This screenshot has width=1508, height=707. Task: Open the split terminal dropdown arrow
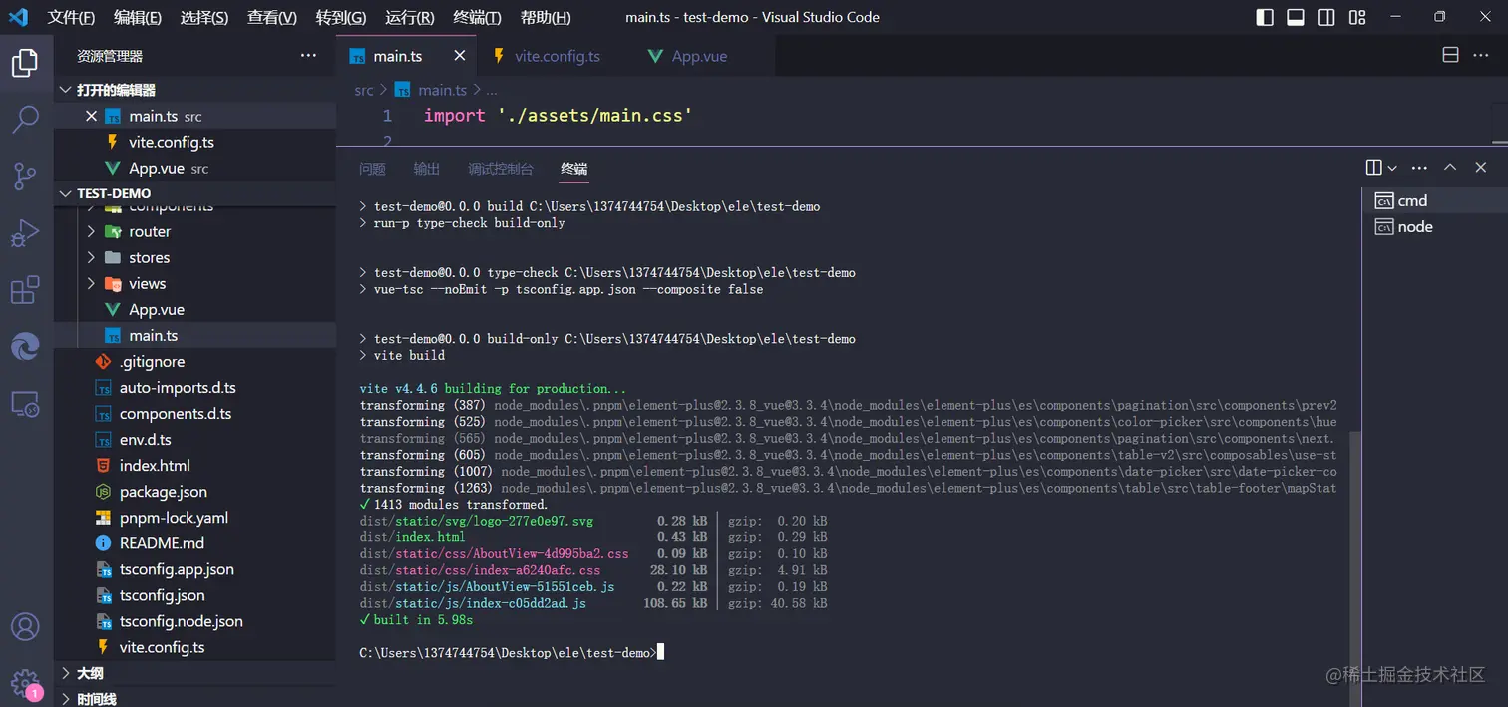pos(1392,168)
